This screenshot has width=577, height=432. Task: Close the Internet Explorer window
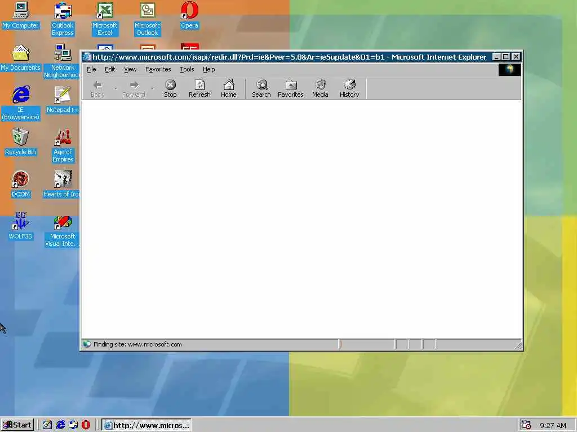(x=516, y=57)
